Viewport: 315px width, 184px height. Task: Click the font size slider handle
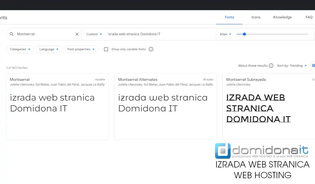(x=244, y=34)
